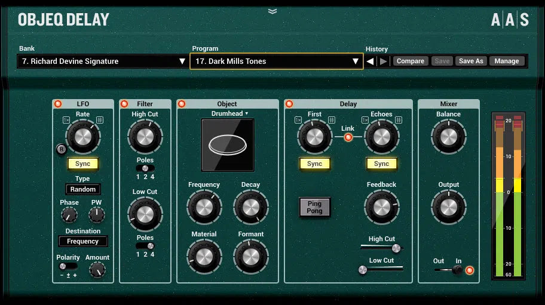Click the Out/In mix slider
Screen dimensions: 545x305
[x=448, y=270]
